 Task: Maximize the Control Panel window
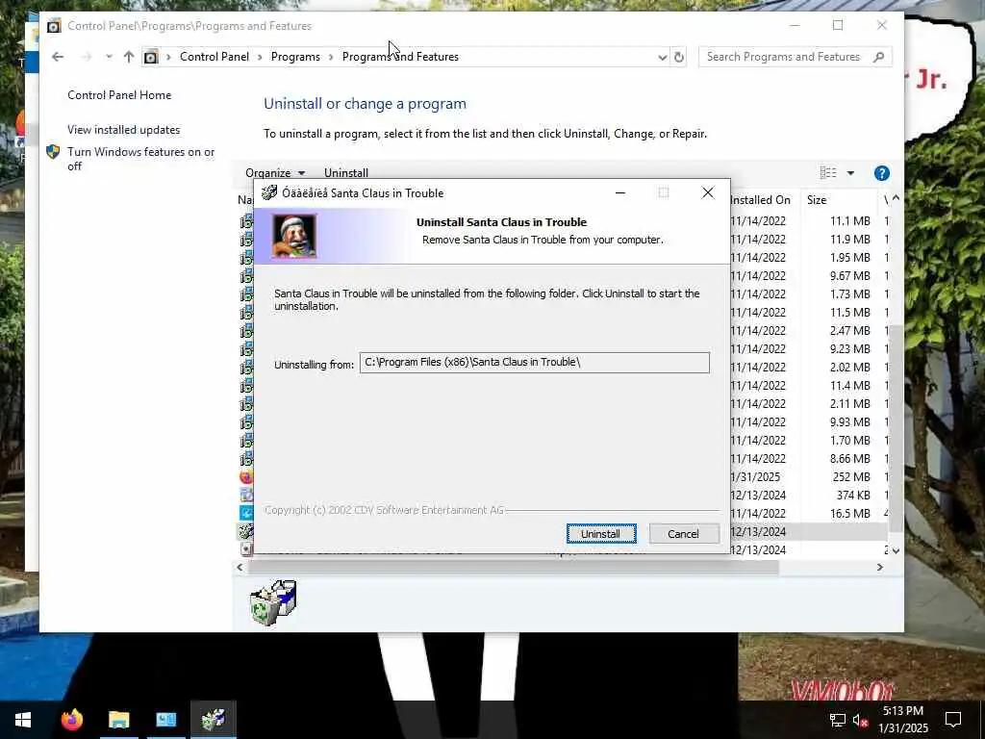[838, 25]
